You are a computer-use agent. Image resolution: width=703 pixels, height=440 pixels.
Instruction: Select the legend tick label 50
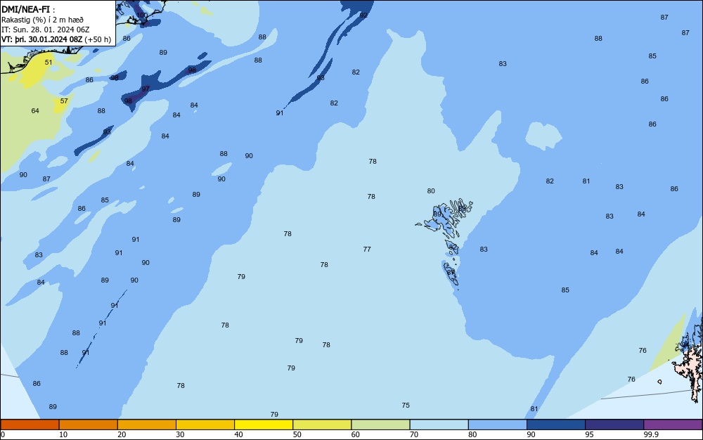click(x=297, y=434)
